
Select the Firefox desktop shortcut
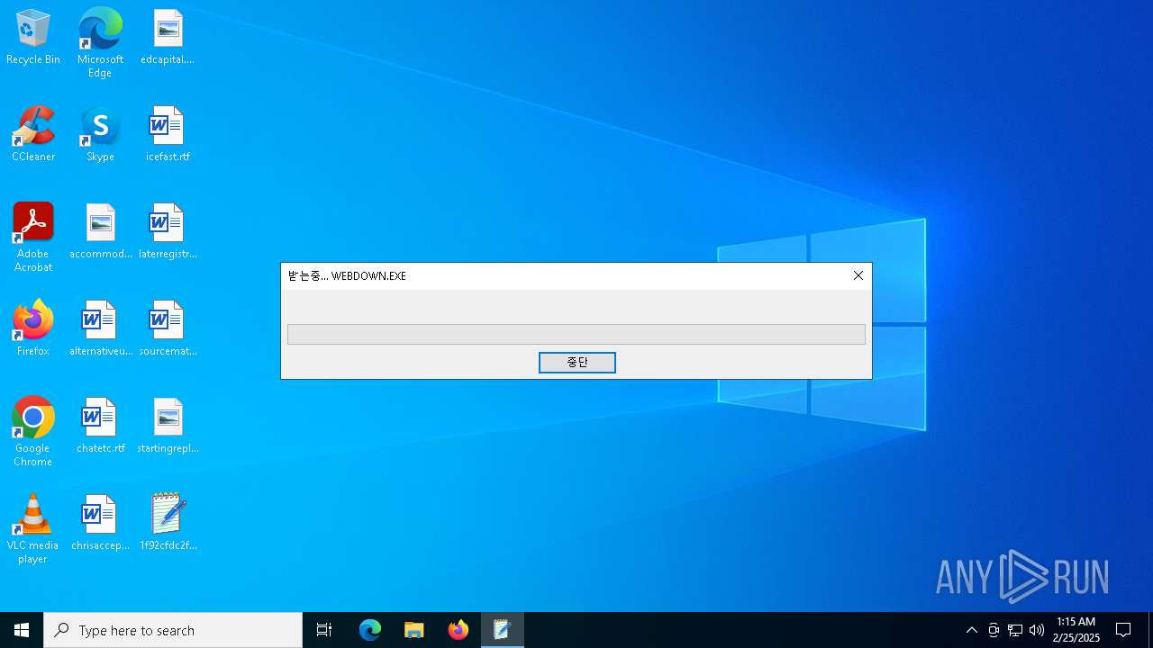[33, 329]
